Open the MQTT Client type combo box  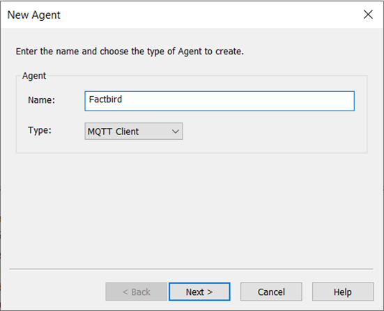point(134,131)
